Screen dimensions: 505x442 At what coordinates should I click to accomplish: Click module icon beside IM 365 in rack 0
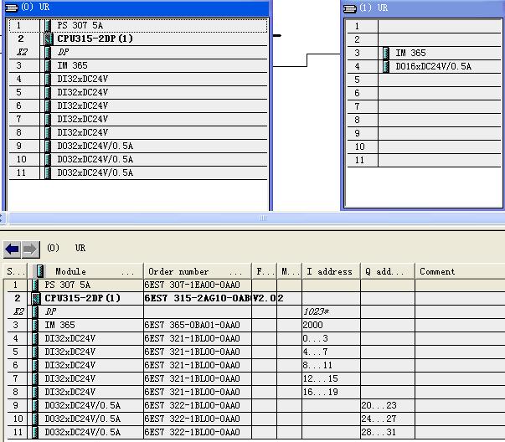48,65
